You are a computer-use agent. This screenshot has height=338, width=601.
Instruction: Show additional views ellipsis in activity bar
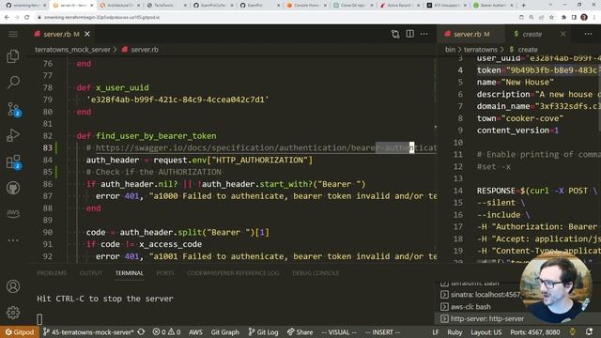point(13,240)
